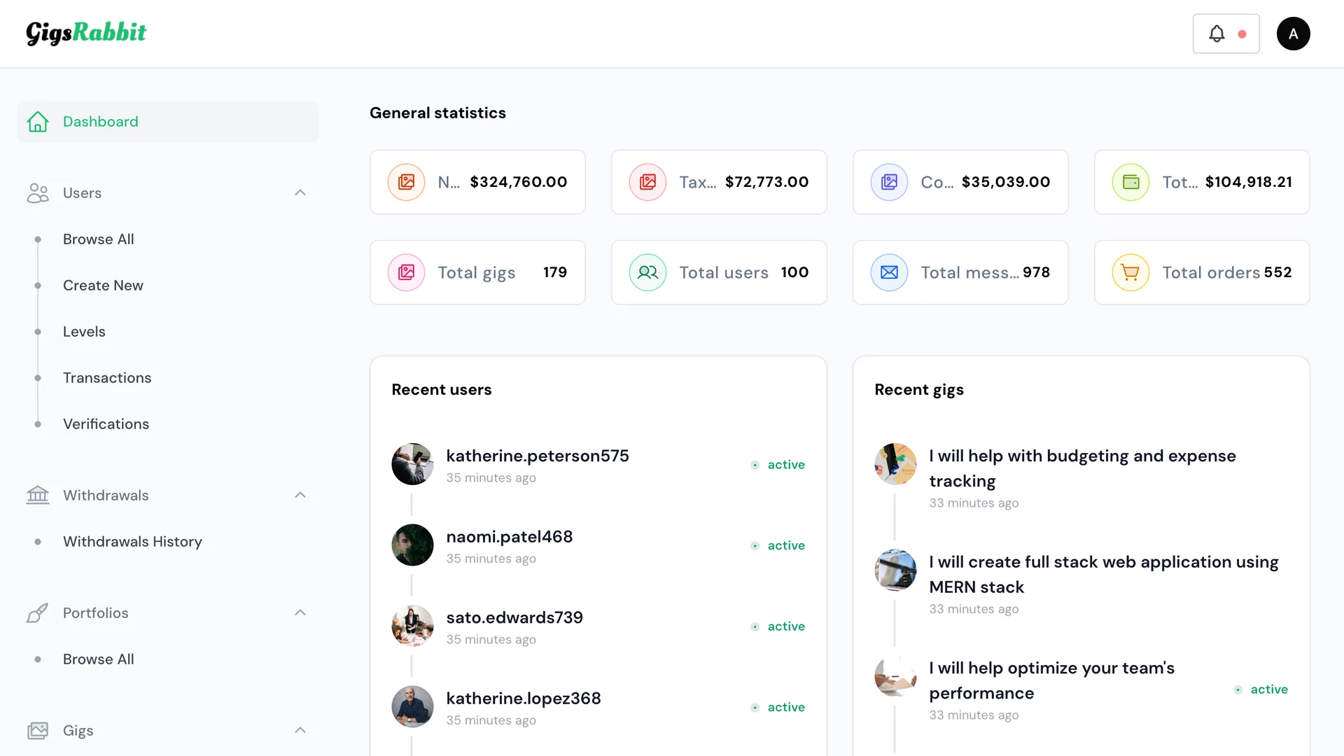This screenshot has height=756, width=1344.
Task: Click the Total messages envelope icon
Action: coord(889,272)
